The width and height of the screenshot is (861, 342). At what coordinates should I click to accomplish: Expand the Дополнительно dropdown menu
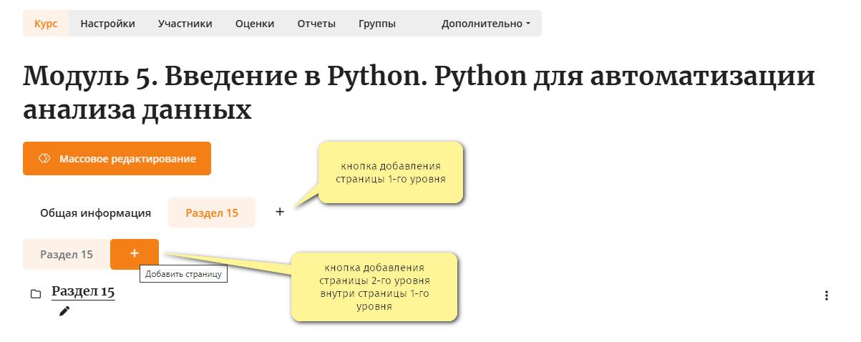coord(486,23)
